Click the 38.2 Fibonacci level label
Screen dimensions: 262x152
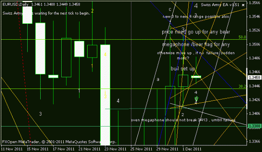242,86
